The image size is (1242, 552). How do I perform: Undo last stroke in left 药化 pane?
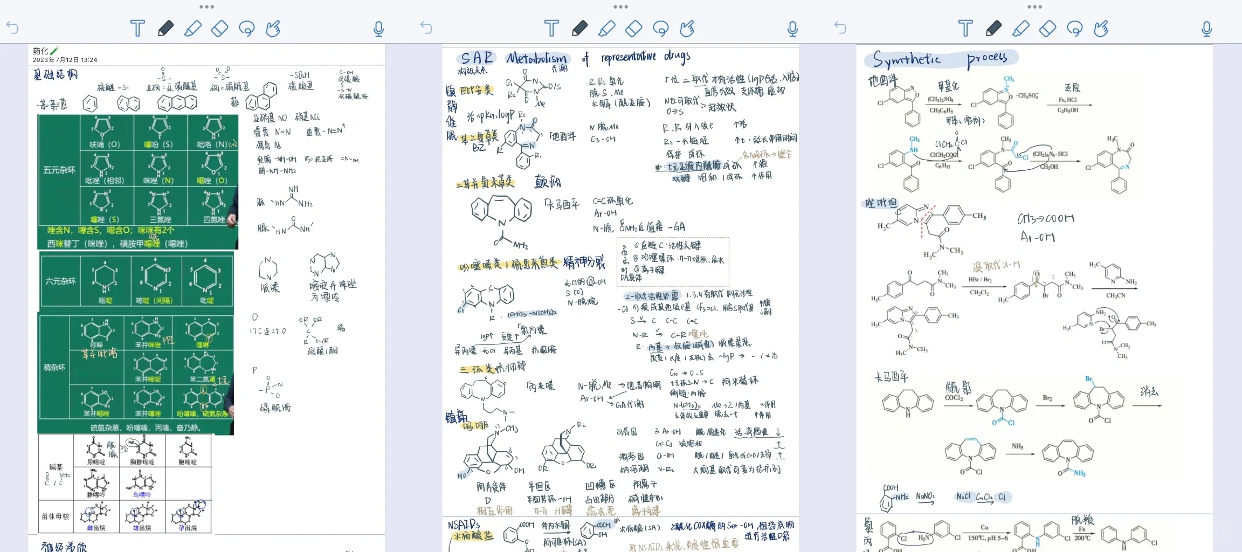12,28
